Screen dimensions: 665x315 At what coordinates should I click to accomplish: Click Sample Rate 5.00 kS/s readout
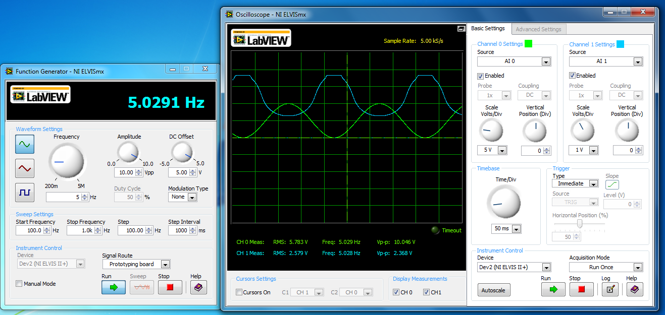pyautogui.click(x=414, y=41)
